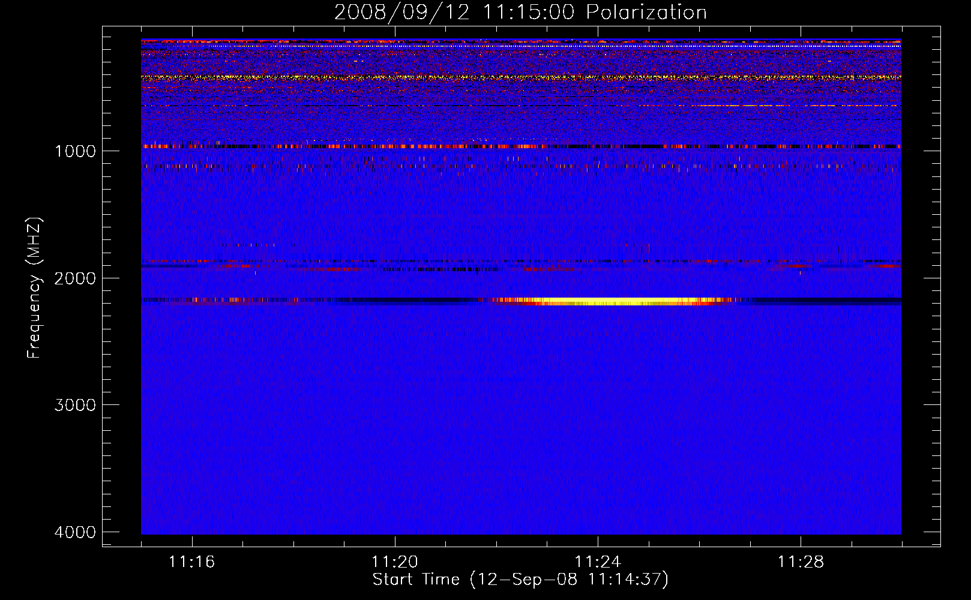Click the 11:28 time tick label

pyautogui.click(x=801, y=562)
